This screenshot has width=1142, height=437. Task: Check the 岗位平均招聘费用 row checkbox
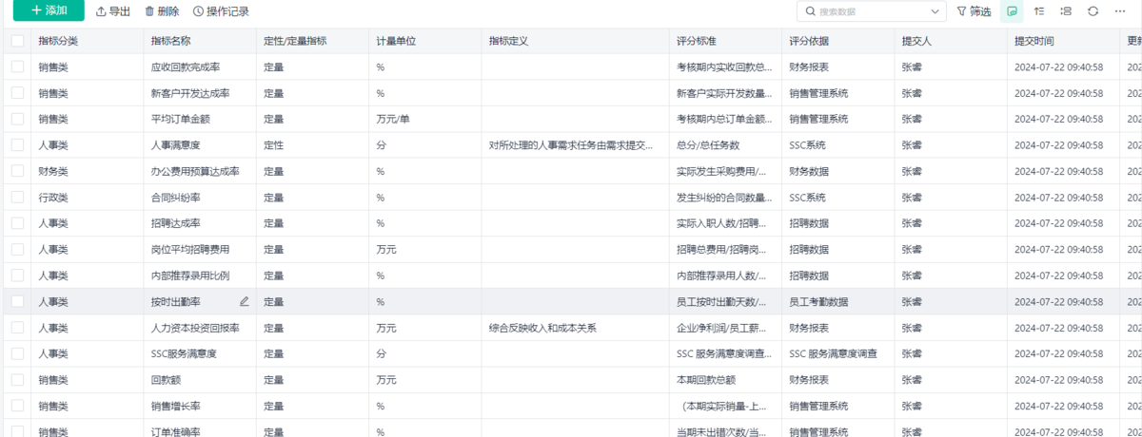click(x=17, y=249)
